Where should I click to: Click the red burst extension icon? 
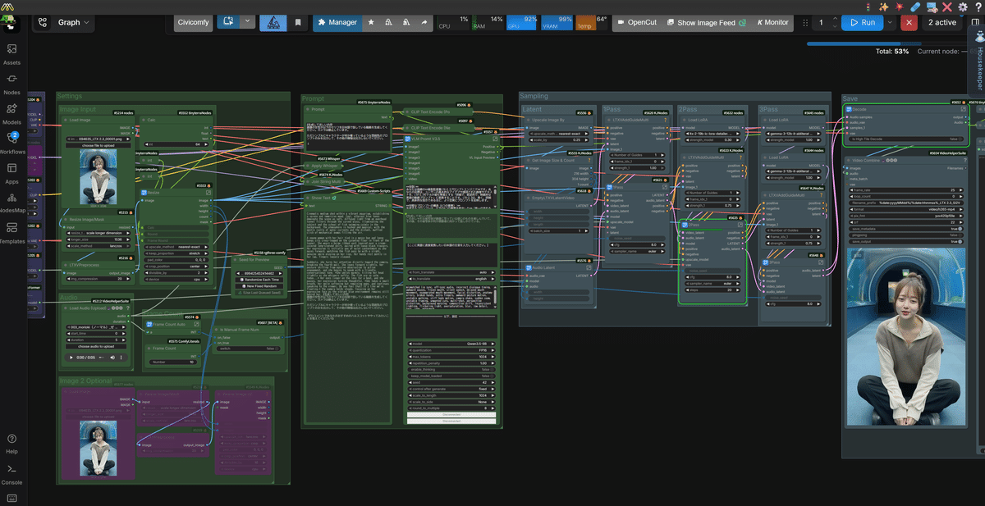point(901,7)
